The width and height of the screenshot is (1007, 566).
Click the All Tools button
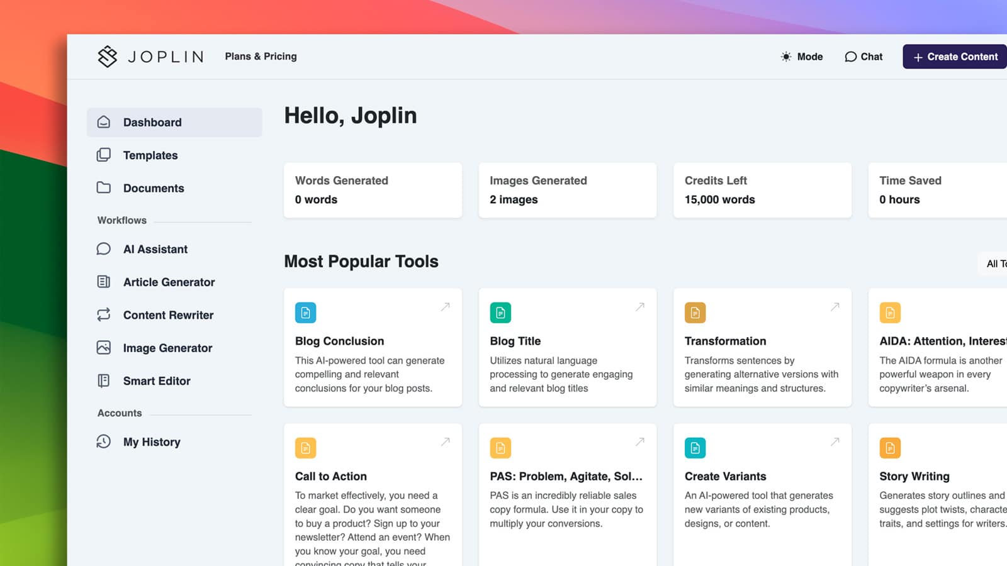(x=993, y=264)
